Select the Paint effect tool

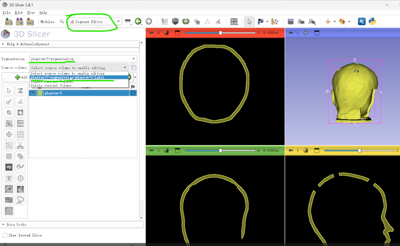(9, 102)
